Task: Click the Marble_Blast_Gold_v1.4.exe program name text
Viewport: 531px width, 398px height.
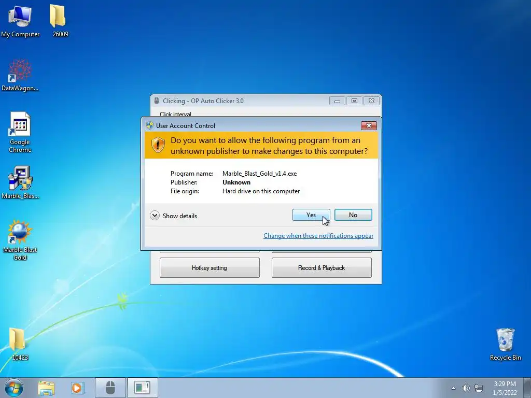Action: tap(259, 173)
